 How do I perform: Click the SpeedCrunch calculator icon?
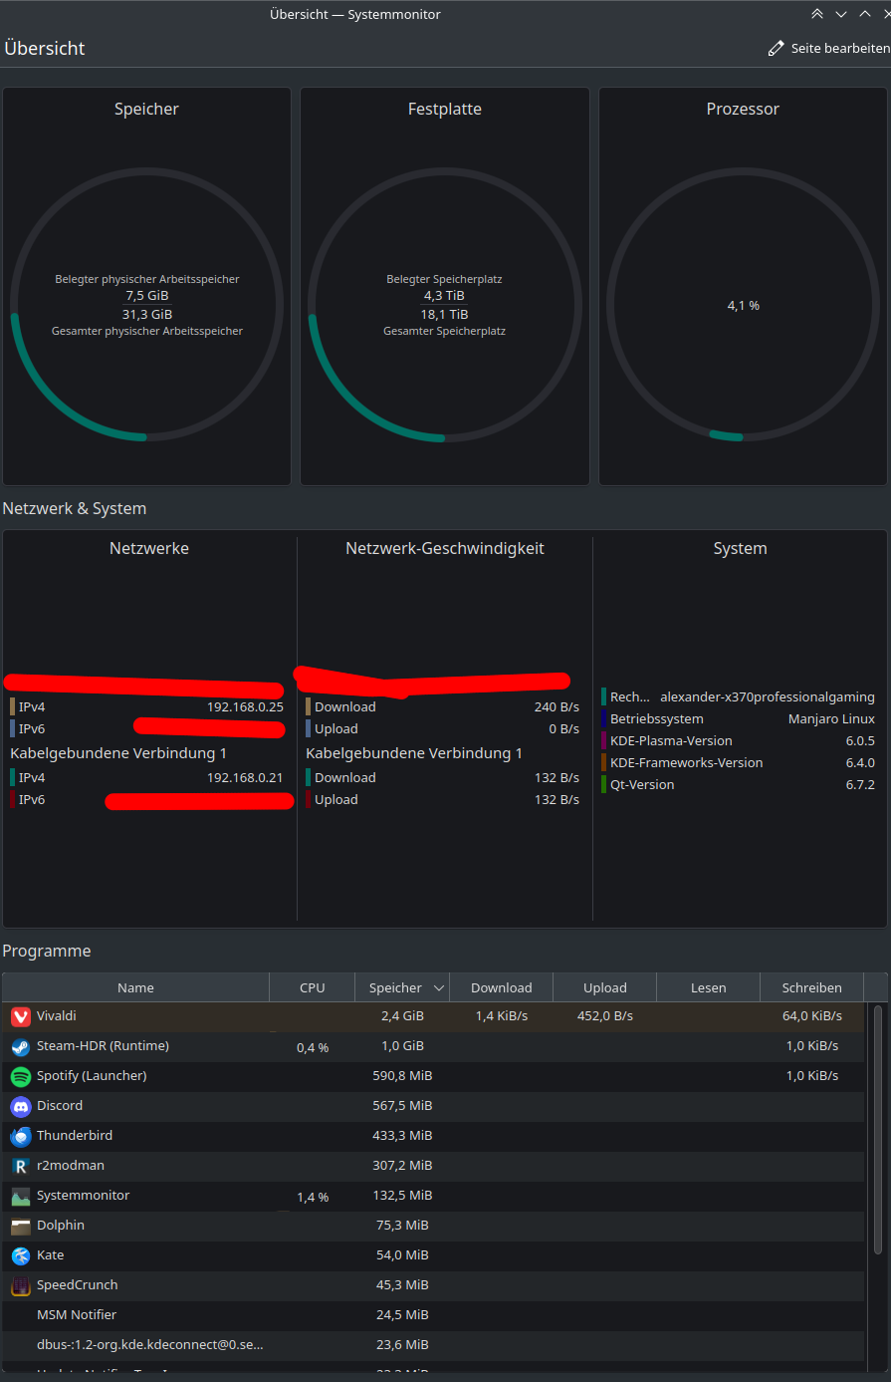[21, 1286]
